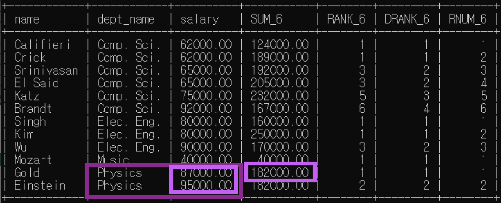Click the "SUM_6" column header
Image resolution: width=501 pixels, height=206 pixels.
coord(267,20)
